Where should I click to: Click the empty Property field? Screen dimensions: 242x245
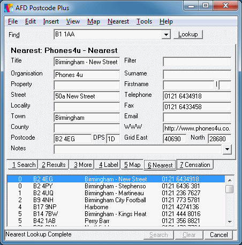87,86
